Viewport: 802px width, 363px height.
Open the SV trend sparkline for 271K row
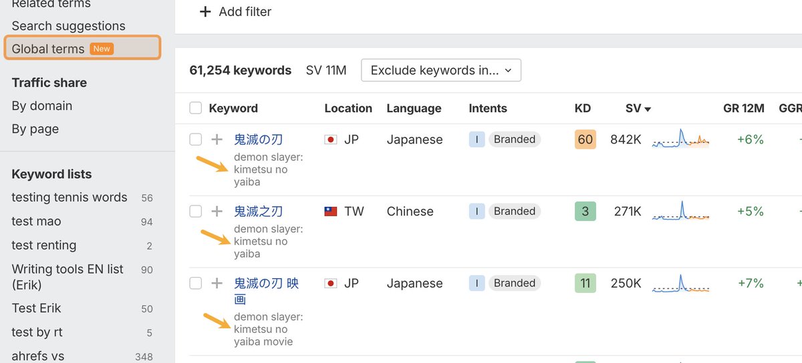(x=680, y=211)
